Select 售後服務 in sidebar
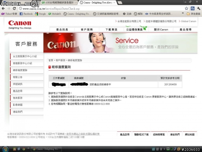Screen dimensions: 202x152 pyautogui.click(x=27, y=98)
